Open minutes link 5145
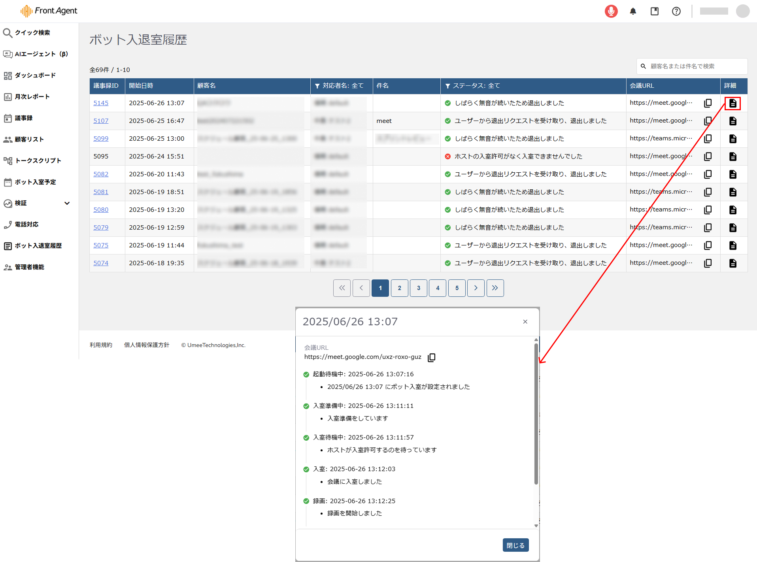Image resolution: width=757 pixels, height=562 pixels. pos(101,103)
